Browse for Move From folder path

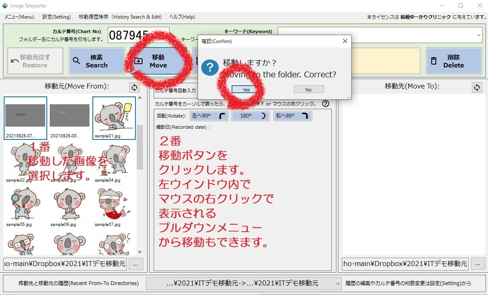coord(136,264)
